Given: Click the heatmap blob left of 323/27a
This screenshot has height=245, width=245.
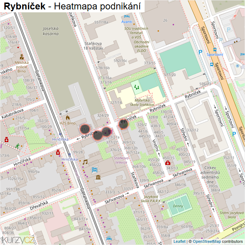Looking at the screenshot, I should pyautogui.click(x=106, y=132).
